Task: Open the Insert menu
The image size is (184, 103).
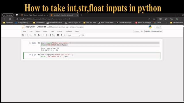Action: tap(45, 31)
